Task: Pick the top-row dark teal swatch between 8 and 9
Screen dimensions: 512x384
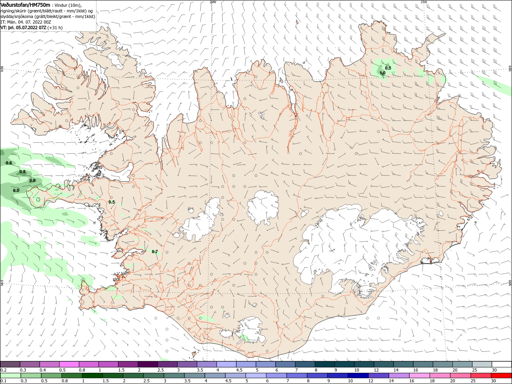Action: 325,364
